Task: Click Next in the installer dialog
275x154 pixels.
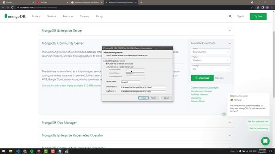Action: (x=154, y=98)
